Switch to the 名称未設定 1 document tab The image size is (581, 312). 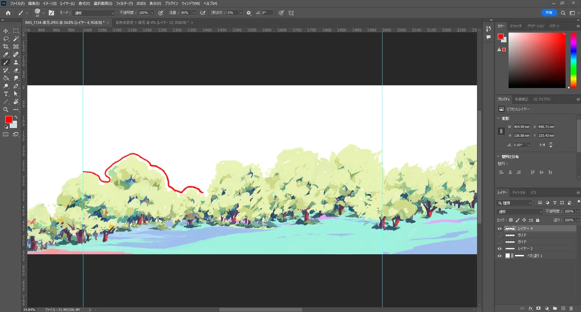click(153, 22)
